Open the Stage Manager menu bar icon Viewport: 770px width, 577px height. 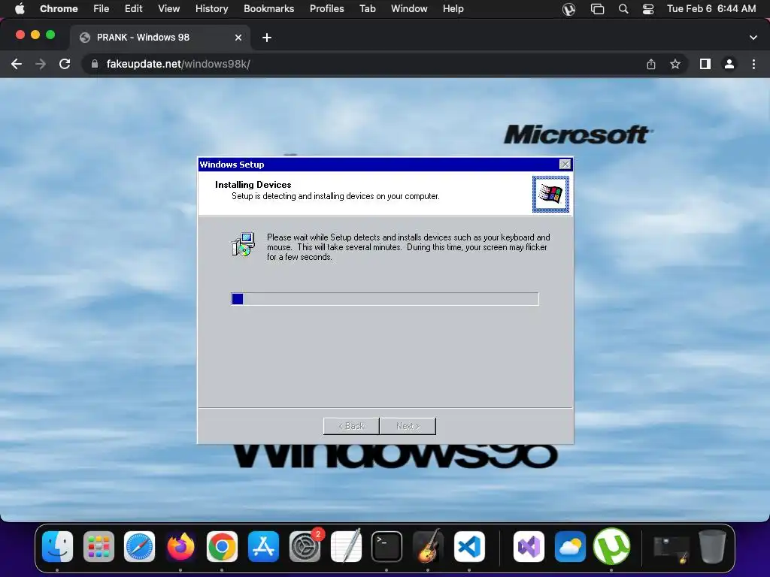(x=597, y=9)
